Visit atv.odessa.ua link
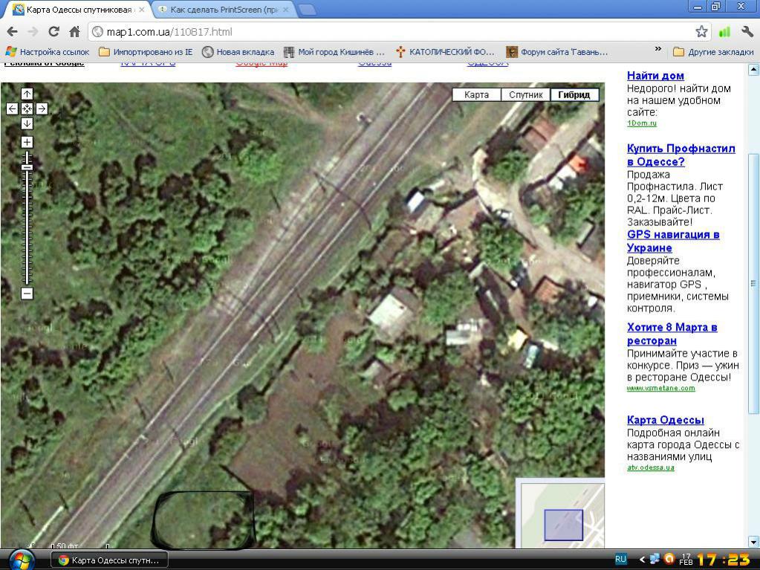760x570 pixels. click(651, 467)
